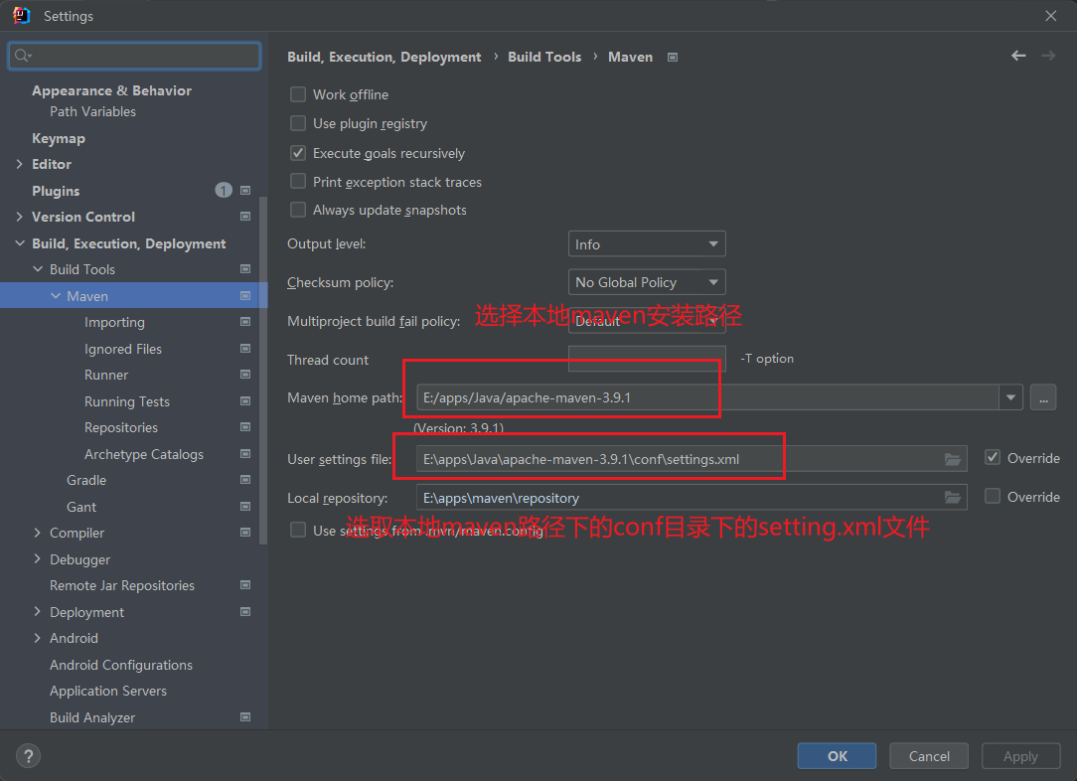Screen dimensions: 1077x781
Task: Open Application Servers settings
Action: click(x=108, y=691)
